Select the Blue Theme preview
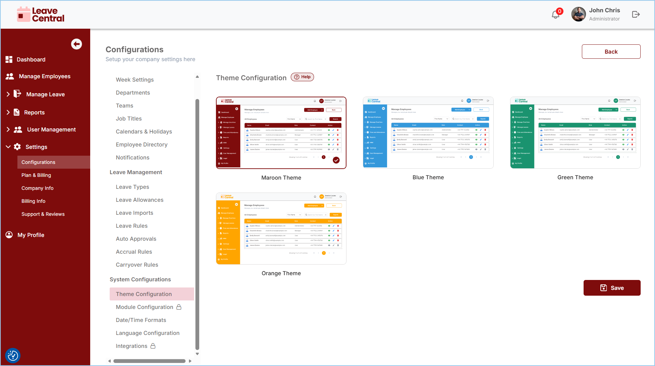The image size is (655, 366). 428,132
